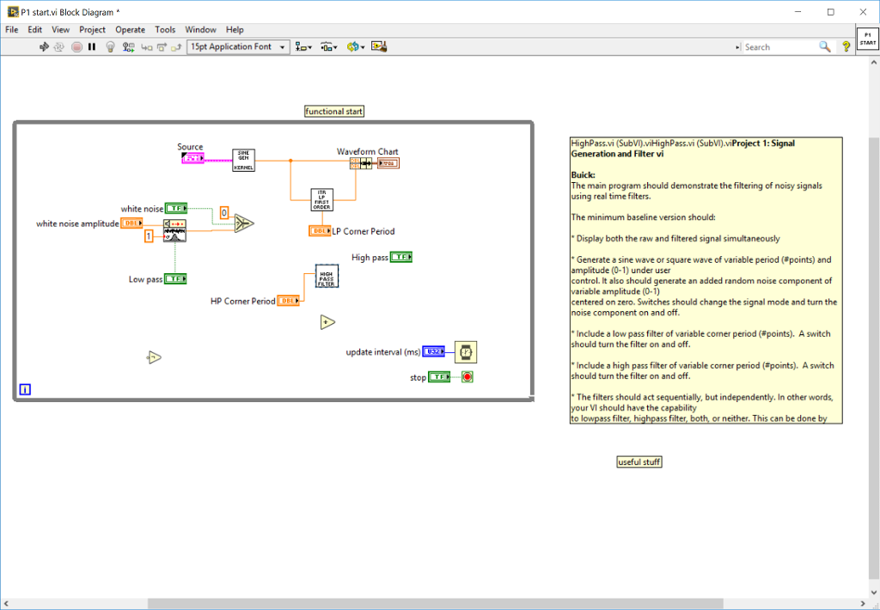Open the Distribute Objects dropdown

[328, 46]
